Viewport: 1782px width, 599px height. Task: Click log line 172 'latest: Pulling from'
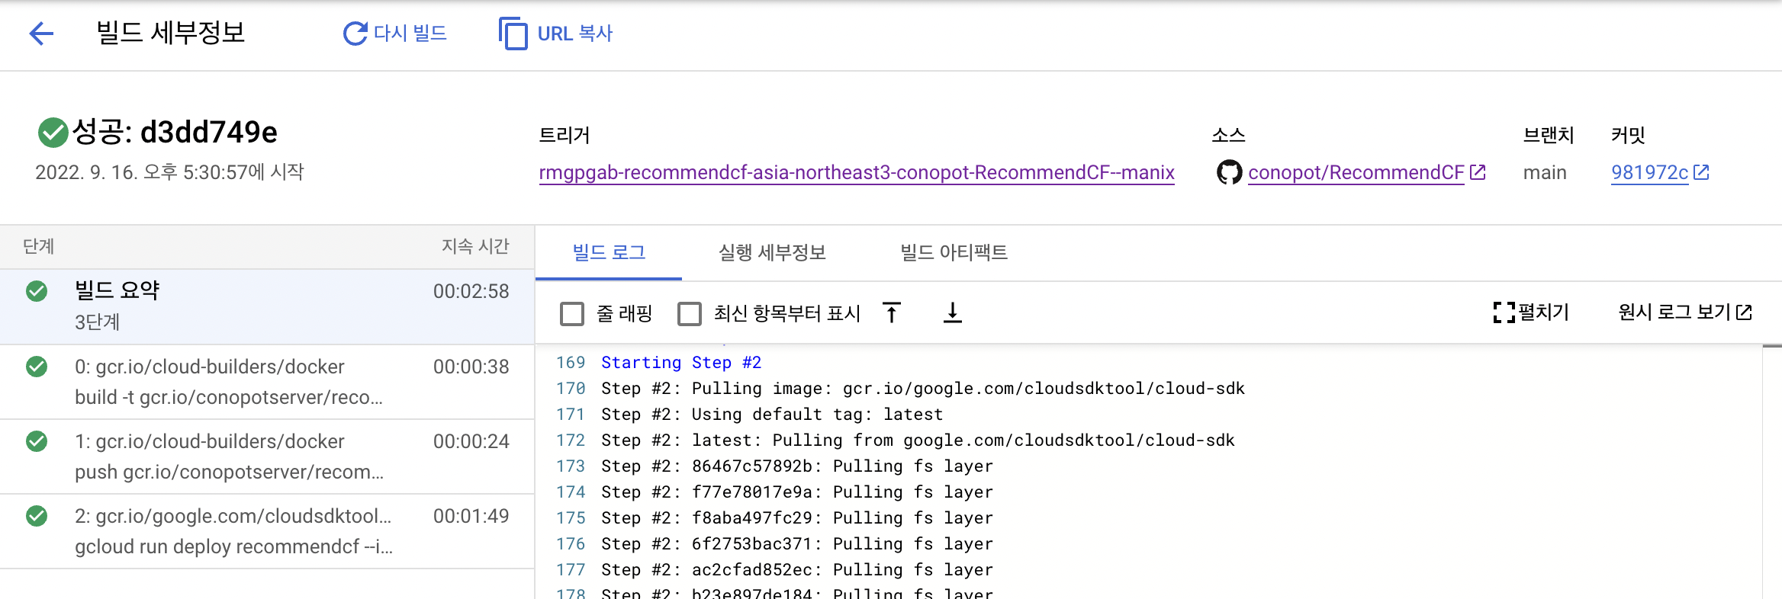click(918, 440)
